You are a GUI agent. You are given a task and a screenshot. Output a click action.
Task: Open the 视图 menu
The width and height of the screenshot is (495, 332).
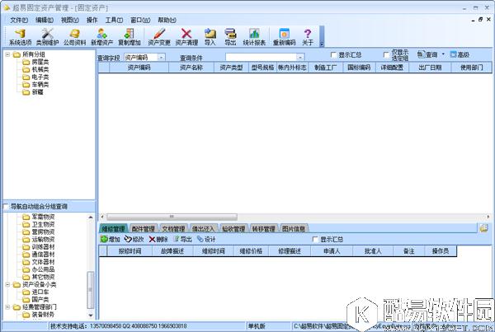[70, 20]
